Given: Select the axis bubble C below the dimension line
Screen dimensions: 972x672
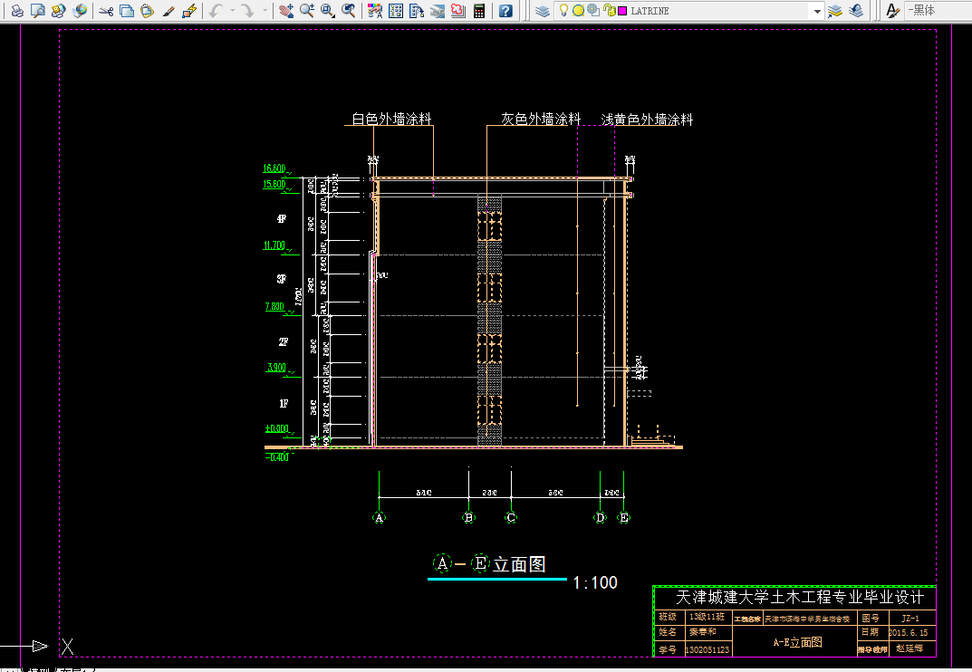Looking at the screenshot, I should pyautogui.click(x=511, y=518).
